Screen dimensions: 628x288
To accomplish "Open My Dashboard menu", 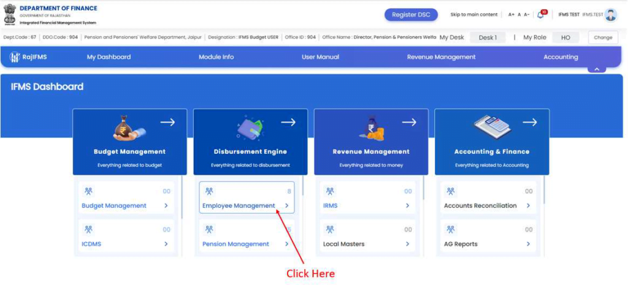I will click(109, 57).
